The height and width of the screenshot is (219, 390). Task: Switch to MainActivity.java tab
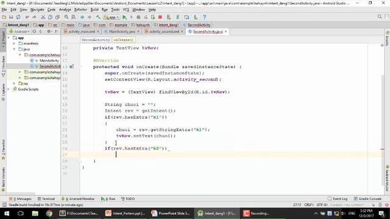122,32
